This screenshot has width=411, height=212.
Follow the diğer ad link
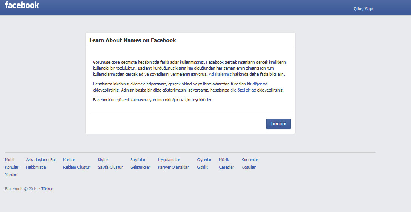(260, 84)
